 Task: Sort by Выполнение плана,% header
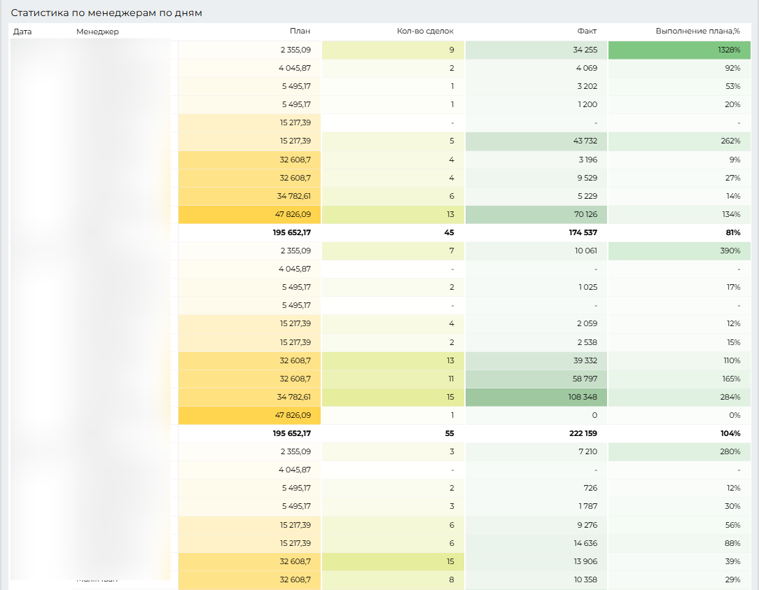(x=697, y=31)
